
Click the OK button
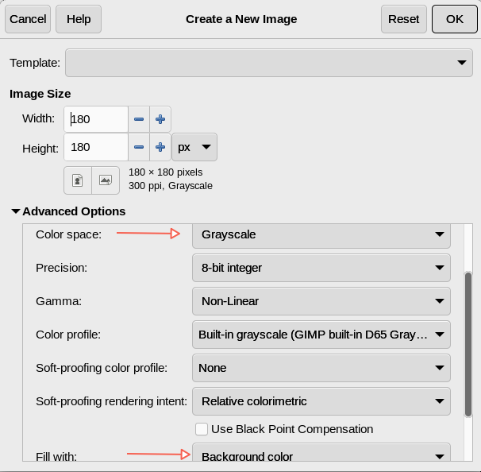tap(454, 19)
